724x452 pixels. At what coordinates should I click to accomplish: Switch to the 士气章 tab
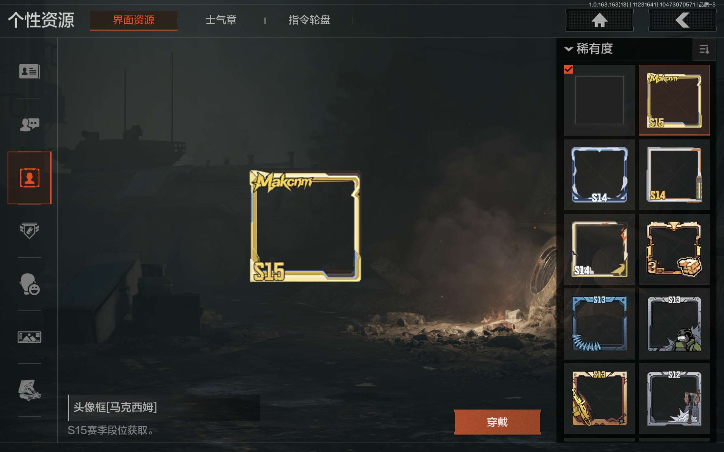tap(221, 20)
